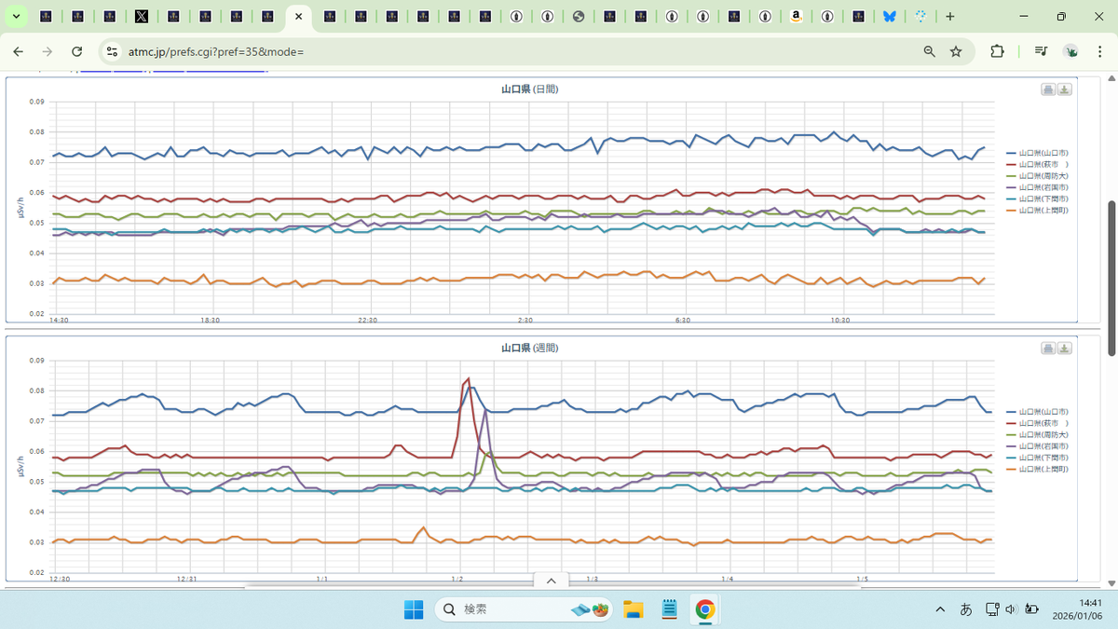This screenshot has height=629, width=1118.
Task: Expand the upward chevron tab above the taskbar
Action: point(551,581)
